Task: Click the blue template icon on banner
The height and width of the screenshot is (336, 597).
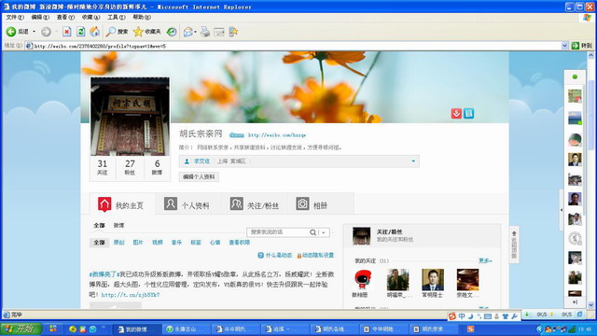Action: (468, 113)
